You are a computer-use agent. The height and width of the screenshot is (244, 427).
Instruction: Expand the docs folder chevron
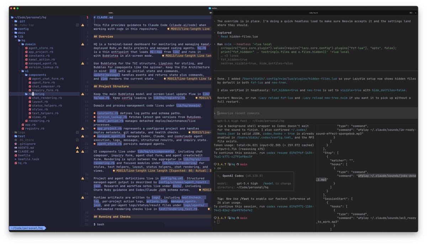click(12, 33)
